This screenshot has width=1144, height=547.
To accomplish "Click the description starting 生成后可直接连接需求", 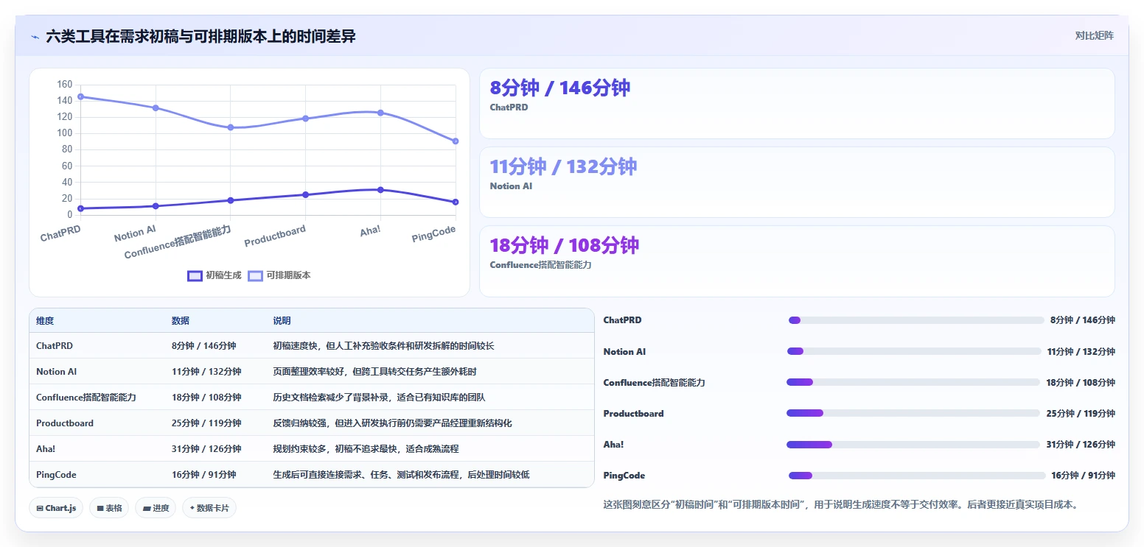I will click(x=401, y=475).
